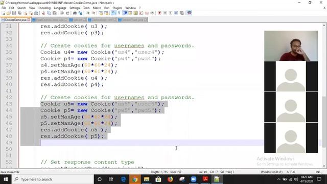327x184 pixels.
Task: Click the Paste toolbar icon
Action: pos(55,13)
